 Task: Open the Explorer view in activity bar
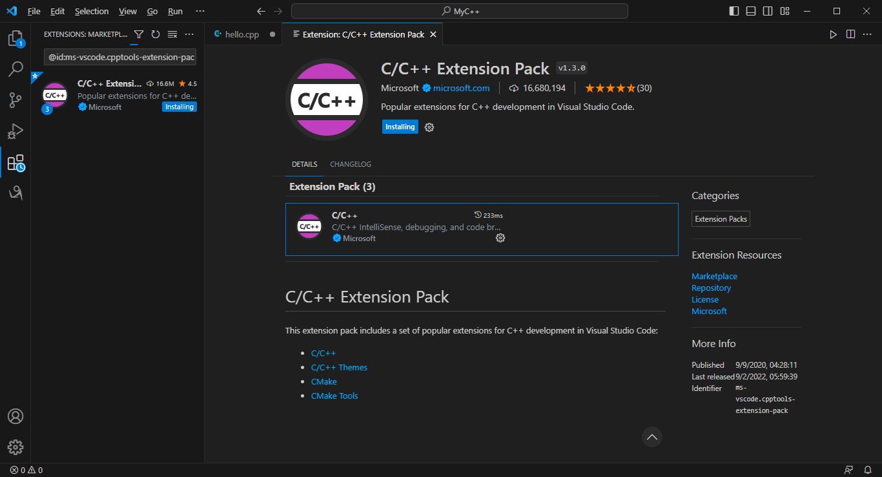click(x=15, y=39)
